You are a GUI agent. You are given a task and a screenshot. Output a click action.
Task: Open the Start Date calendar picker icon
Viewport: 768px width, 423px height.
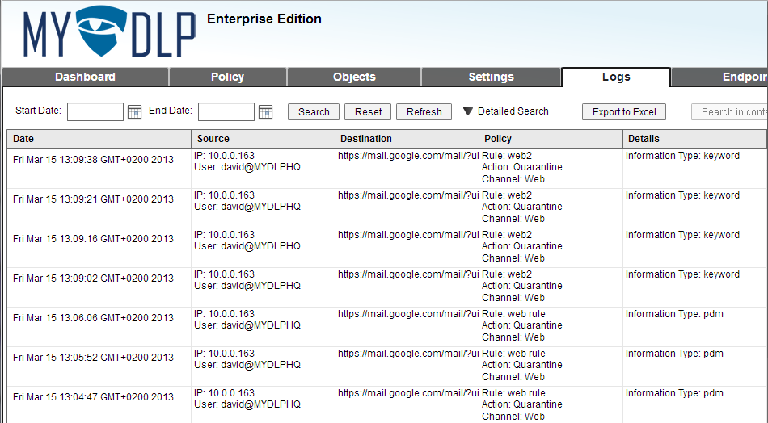point(134,112)
